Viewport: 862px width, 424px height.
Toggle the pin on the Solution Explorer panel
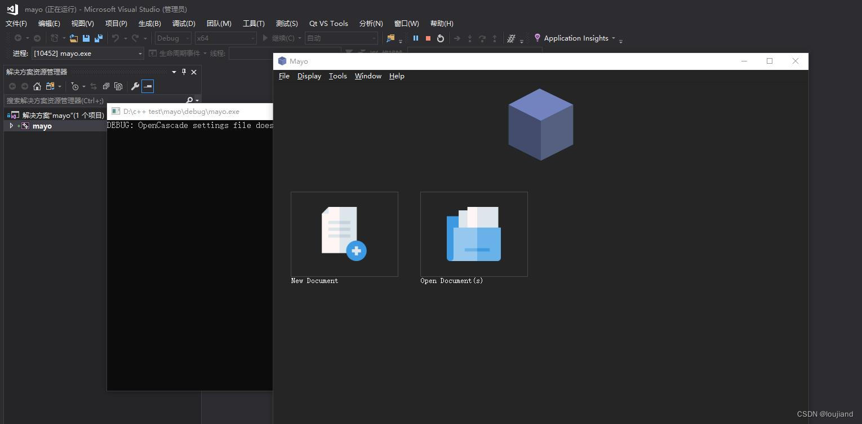click(184, 72)
